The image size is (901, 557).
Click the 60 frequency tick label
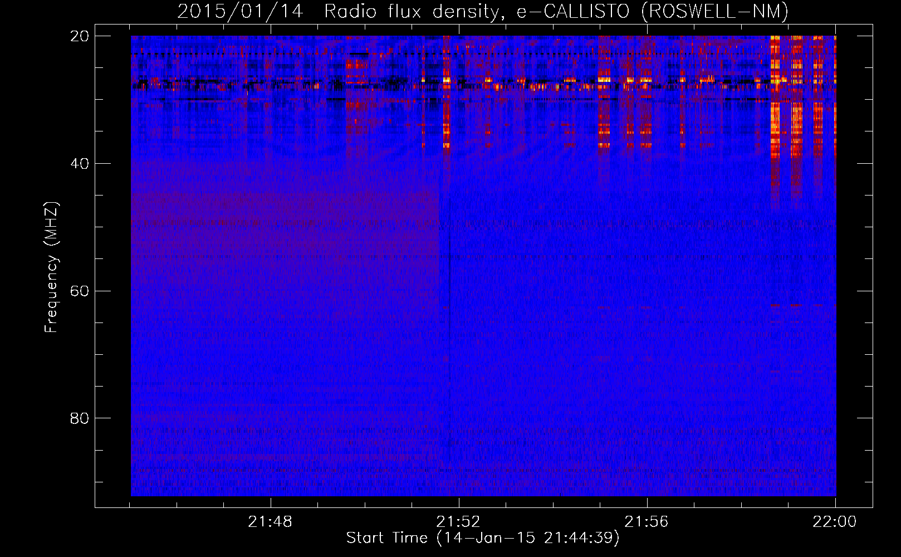(79, 291)
